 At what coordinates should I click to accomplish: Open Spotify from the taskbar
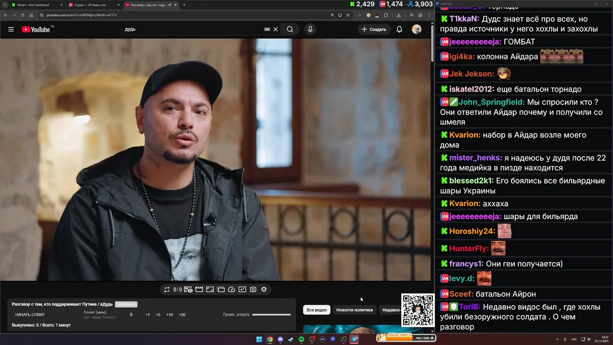click(301, 339)
